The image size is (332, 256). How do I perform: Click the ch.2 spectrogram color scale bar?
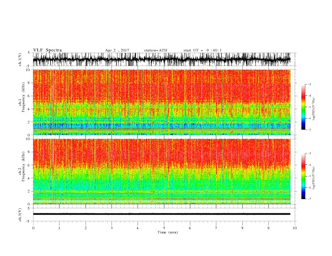coord(303,176)
